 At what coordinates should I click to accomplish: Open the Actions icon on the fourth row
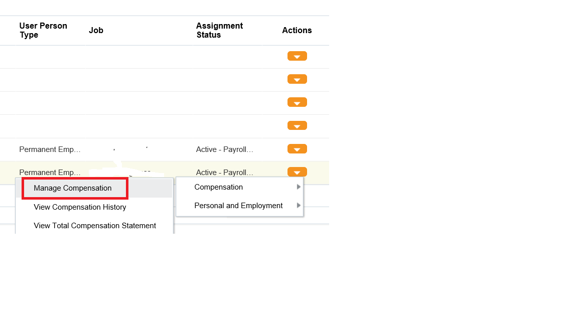(297, 125)
